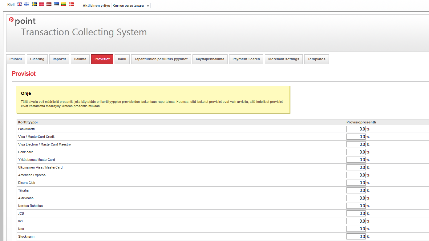The image size is (429, 241).
Task: Focus the hei percentage field
Action: 356,221
